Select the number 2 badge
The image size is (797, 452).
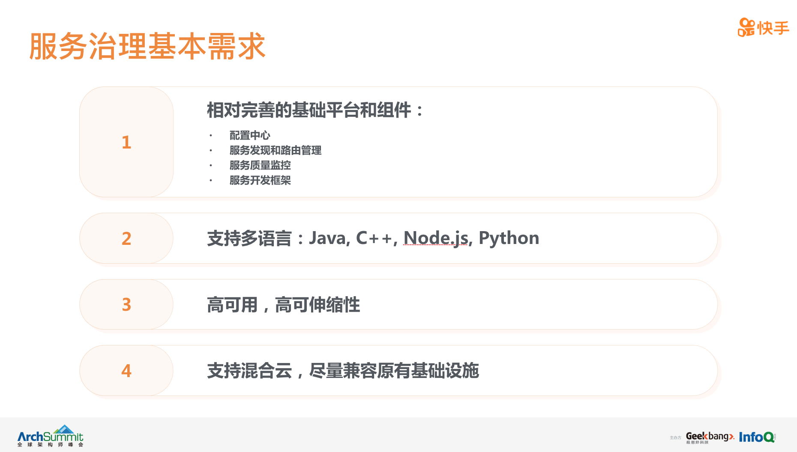[126, 238]
